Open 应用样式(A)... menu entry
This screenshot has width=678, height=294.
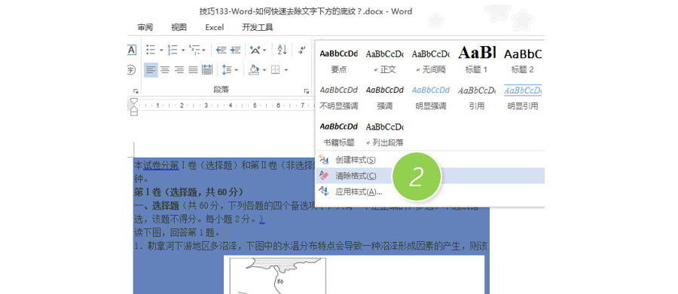pyautogui.click(x=430, y=191)
